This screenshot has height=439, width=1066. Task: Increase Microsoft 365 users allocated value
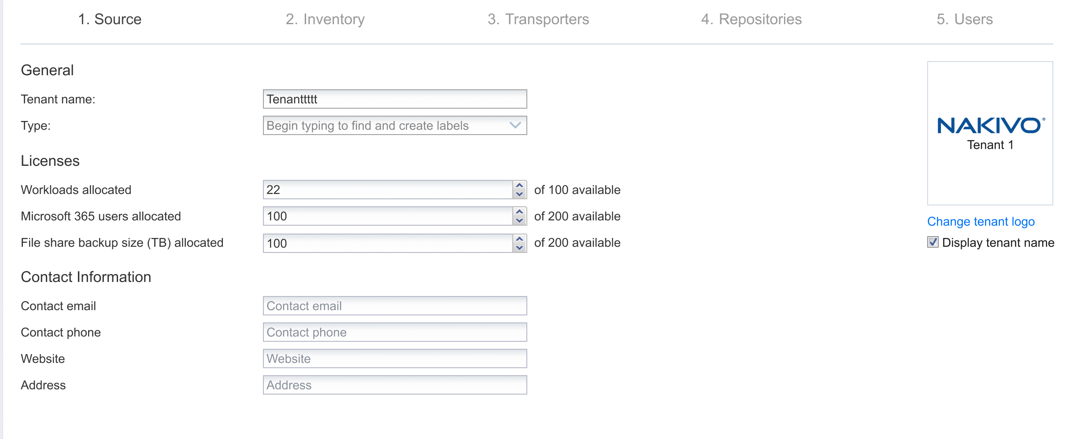tap(519, 212)
